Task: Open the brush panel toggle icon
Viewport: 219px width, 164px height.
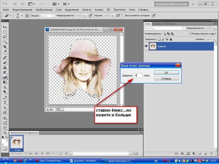Action: (x=27, y=16)
